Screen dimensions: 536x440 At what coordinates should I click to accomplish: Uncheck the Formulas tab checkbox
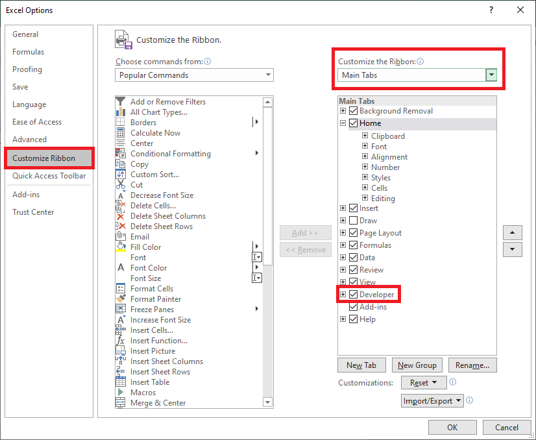click(354, 245)
